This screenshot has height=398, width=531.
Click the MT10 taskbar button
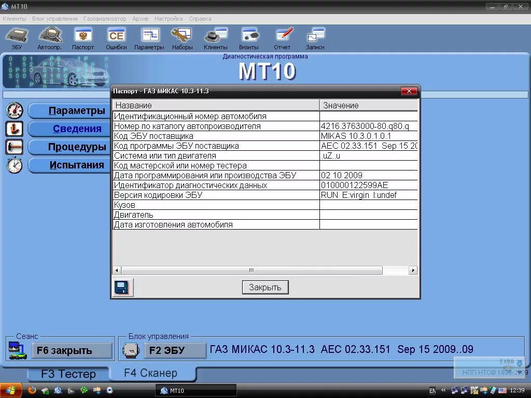click(x=195, y=391)
